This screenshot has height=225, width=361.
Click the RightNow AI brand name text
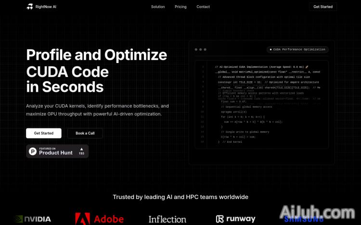[x=46, y=7]
